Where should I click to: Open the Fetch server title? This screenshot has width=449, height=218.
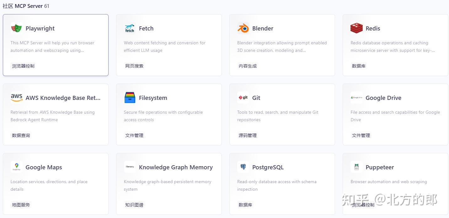pyautogui.click(x=146, y=28)
